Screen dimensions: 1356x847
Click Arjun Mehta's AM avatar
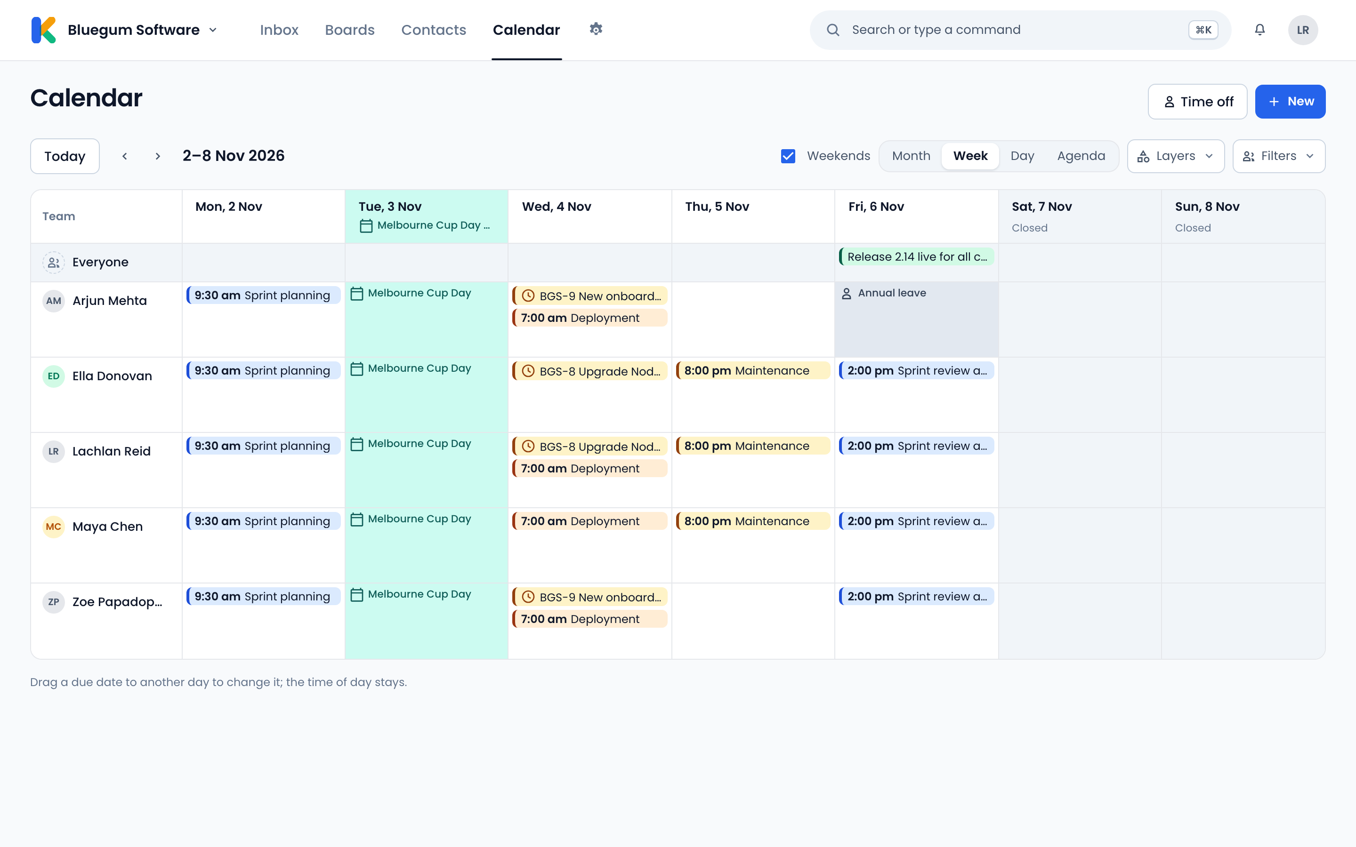click(x=54, y=301)
